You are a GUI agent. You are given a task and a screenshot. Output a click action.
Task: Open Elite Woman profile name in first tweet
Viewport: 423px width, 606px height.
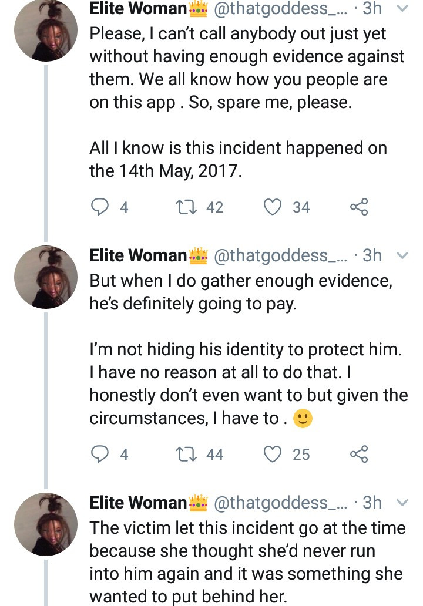[x=137, y=9]
